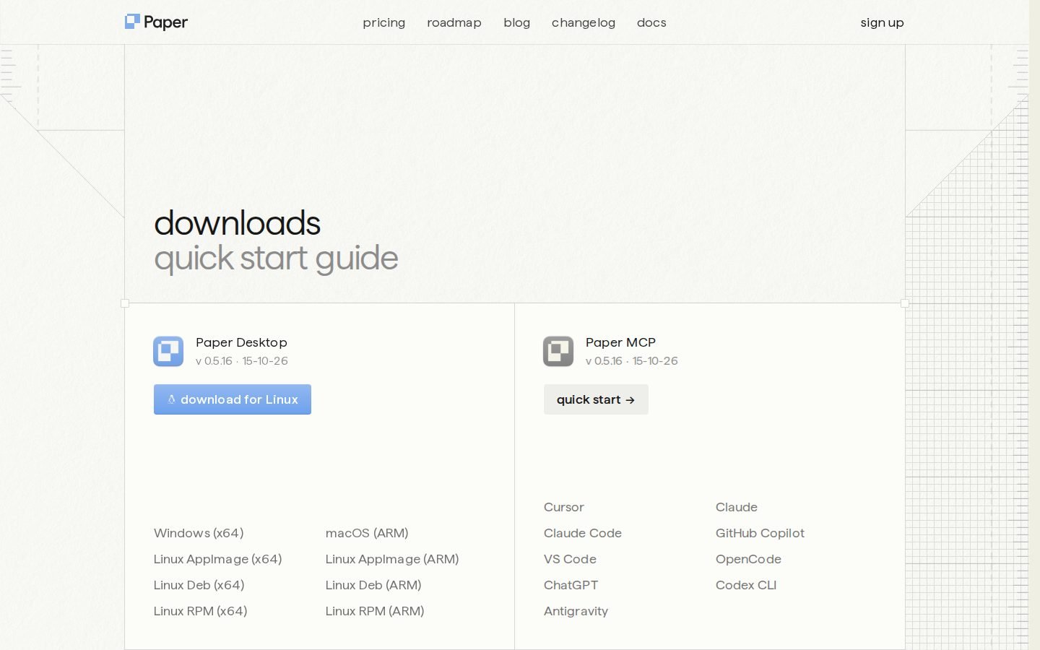Click the quick start button

596,399
